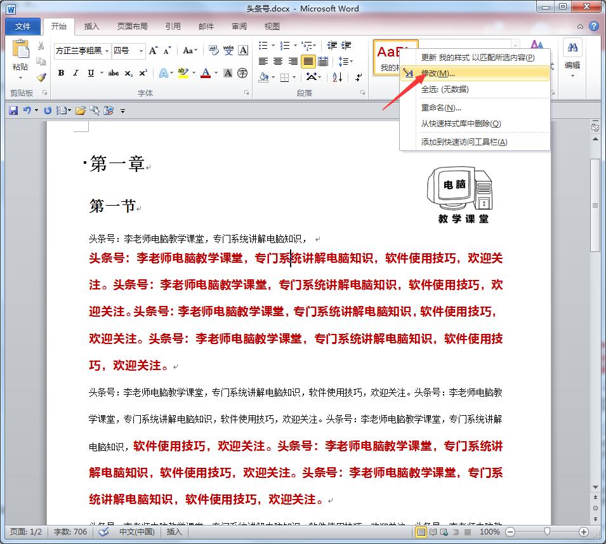The height and width of the screenshot is (544, 606).
Task: Toggle bold formatting in the Font group
Action: 60,73
